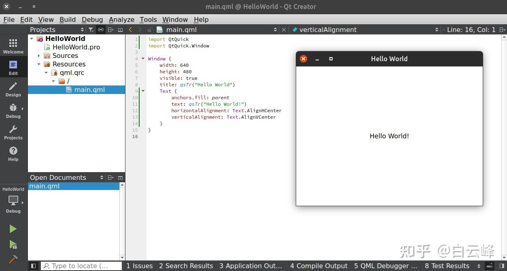Open Help mode in the sidebar
This screenshot has height=271, width=507.
13,154
